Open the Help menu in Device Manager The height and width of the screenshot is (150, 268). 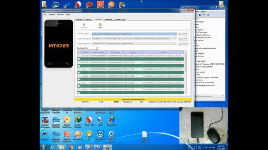203,12
